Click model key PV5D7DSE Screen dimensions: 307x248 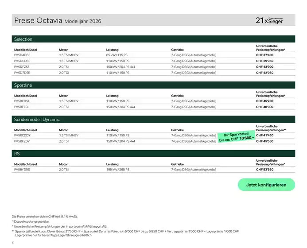pyautogui.click(x=22, y=73)
